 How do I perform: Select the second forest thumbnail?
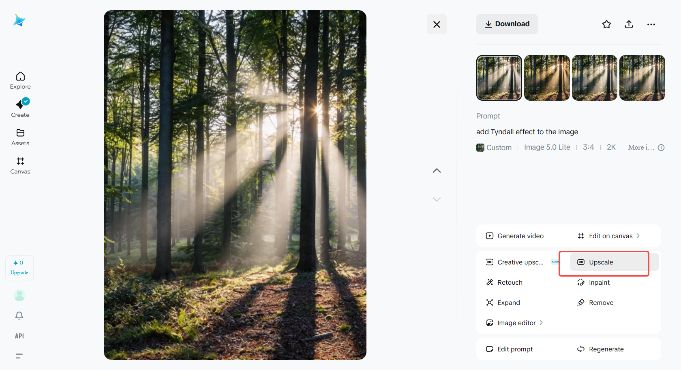[x=547, y=78]
